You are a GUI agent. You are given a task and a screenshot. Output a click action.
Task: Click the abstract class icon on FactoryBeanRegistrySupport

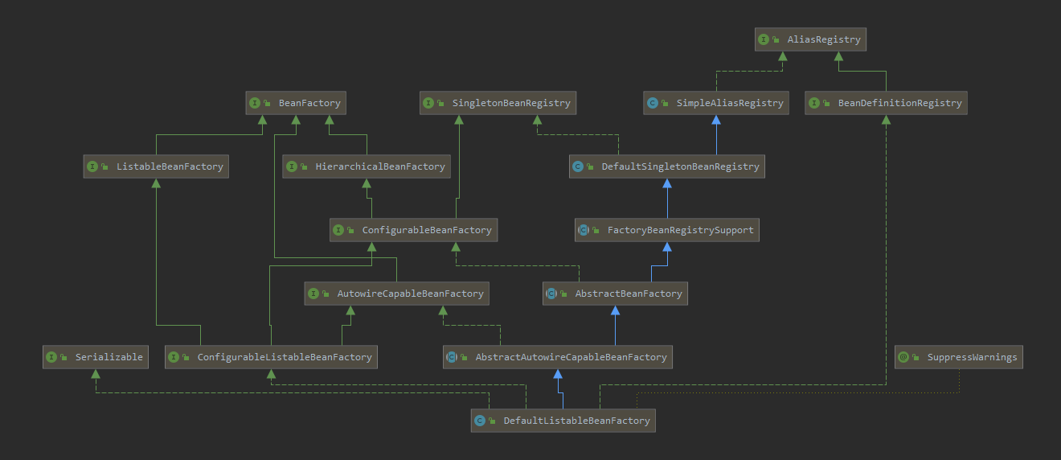(x=584, y=230)
